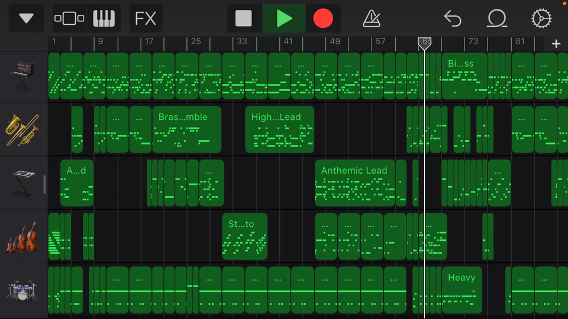
Task: Open the keyboard instrument view
Action: (x=104, y=18)
